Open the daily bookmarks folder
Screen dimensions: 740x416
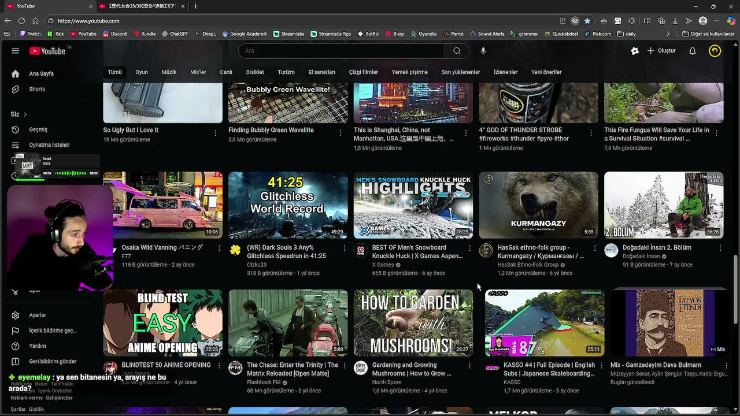tap(626, 34)
